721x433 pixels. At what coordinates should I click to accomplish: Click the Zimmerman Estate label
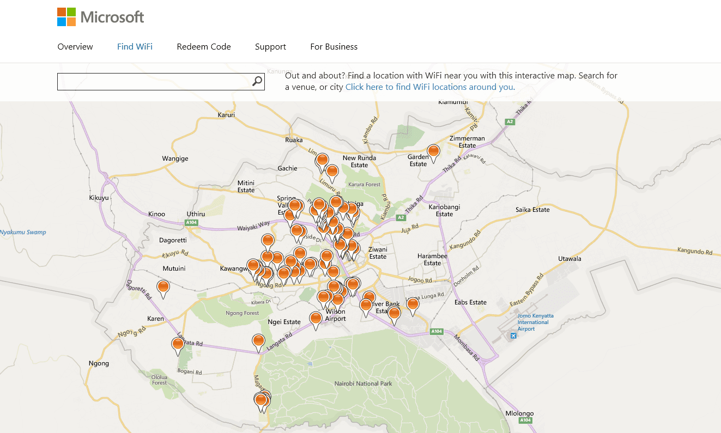[x=467, y=142]
